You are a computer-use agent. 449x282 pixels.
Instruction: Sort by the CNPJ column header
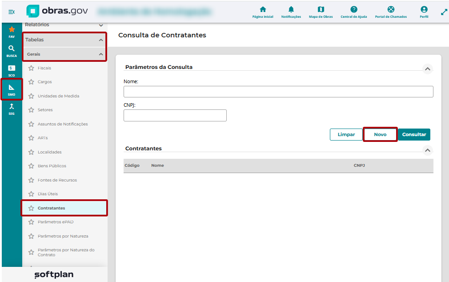coord(359,165)
